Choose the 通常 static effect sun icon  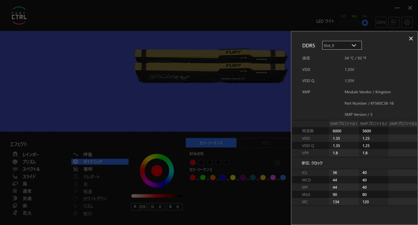(x=15, y=191)
